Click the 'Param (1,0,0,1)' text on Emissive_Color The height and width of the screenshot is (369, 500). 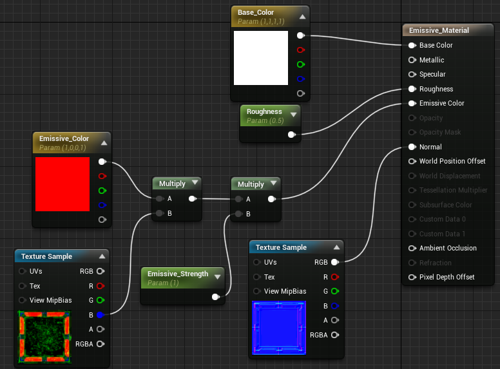pos(63,148)
